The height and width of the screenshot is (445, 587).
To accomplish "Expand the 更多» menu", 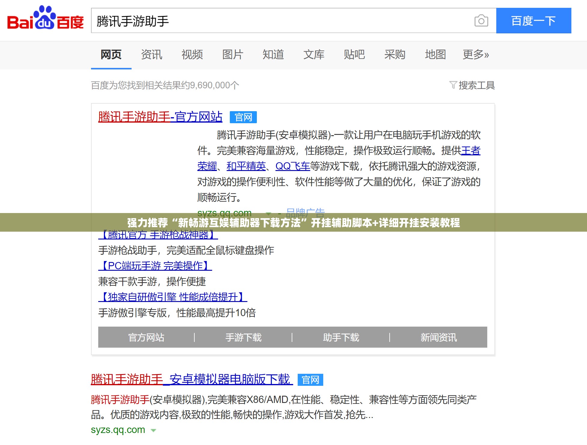I will coord(476,55).
